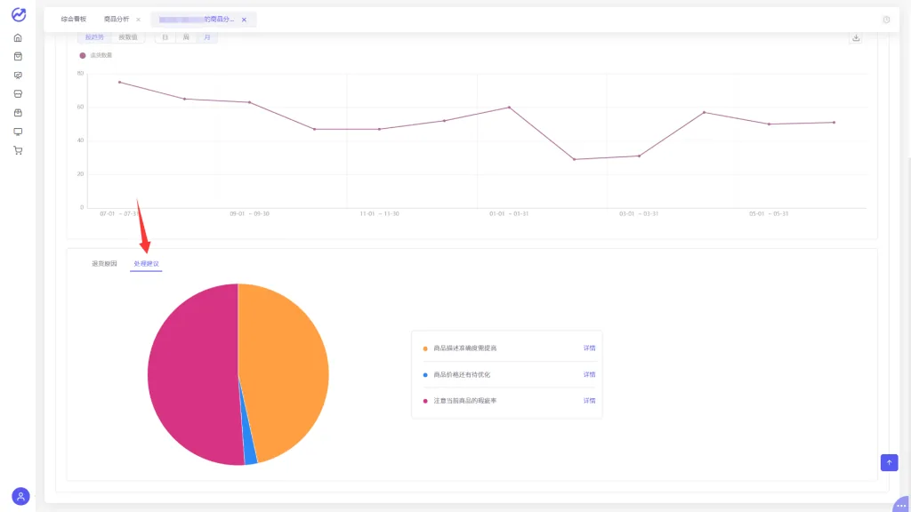
Task: Switch granularity to 日
Action: (165, 37)
